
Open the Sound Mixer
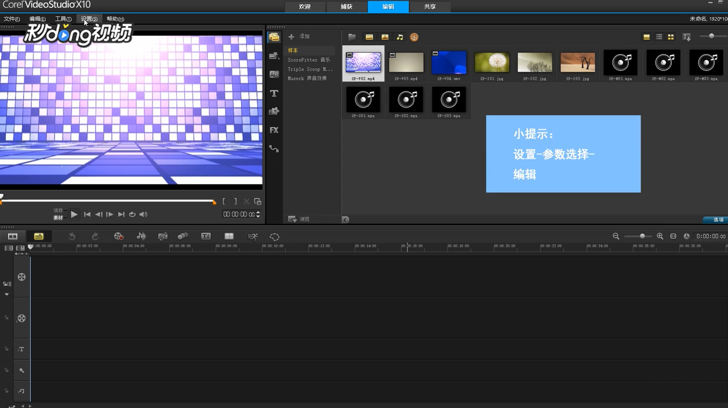click(x=141, y=236)
